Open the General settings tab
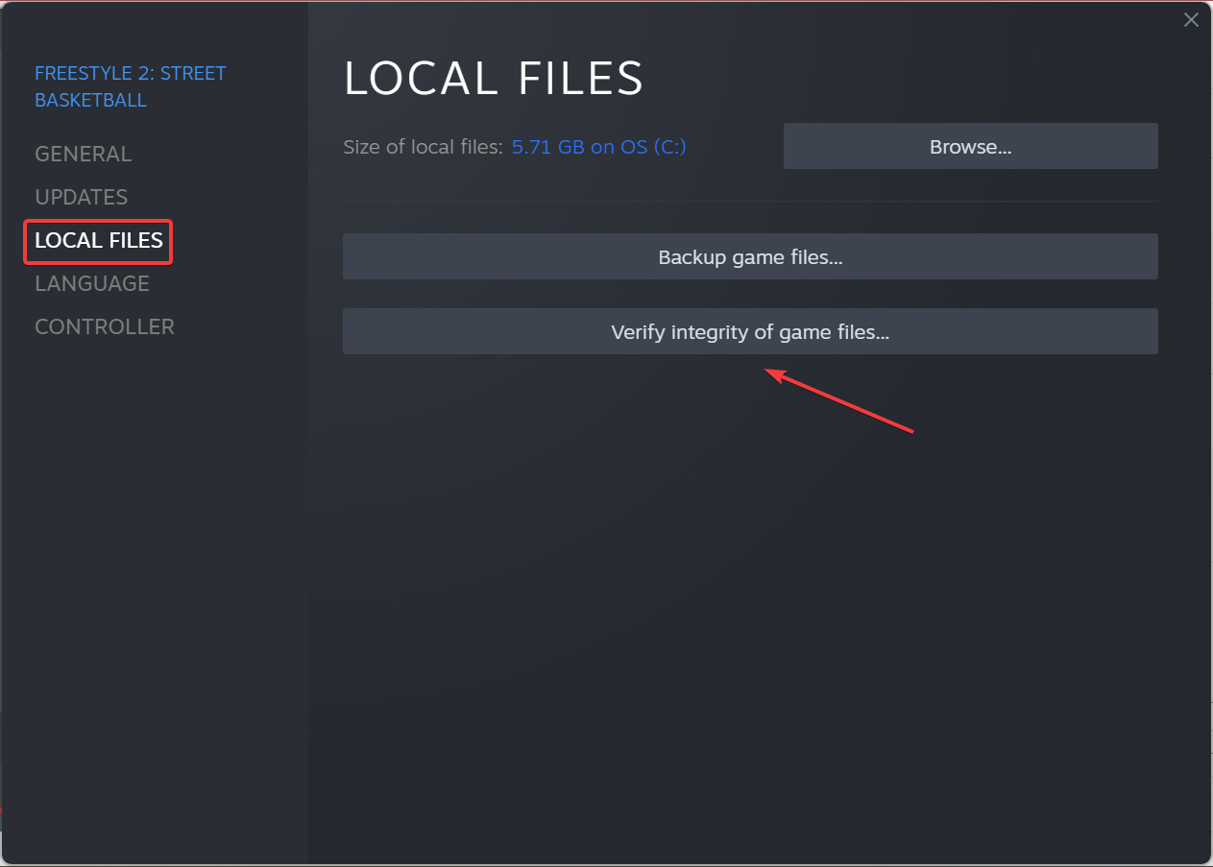Image resolution: width=1213 pixels, height=867 pixels. click(x=83, y=154)
